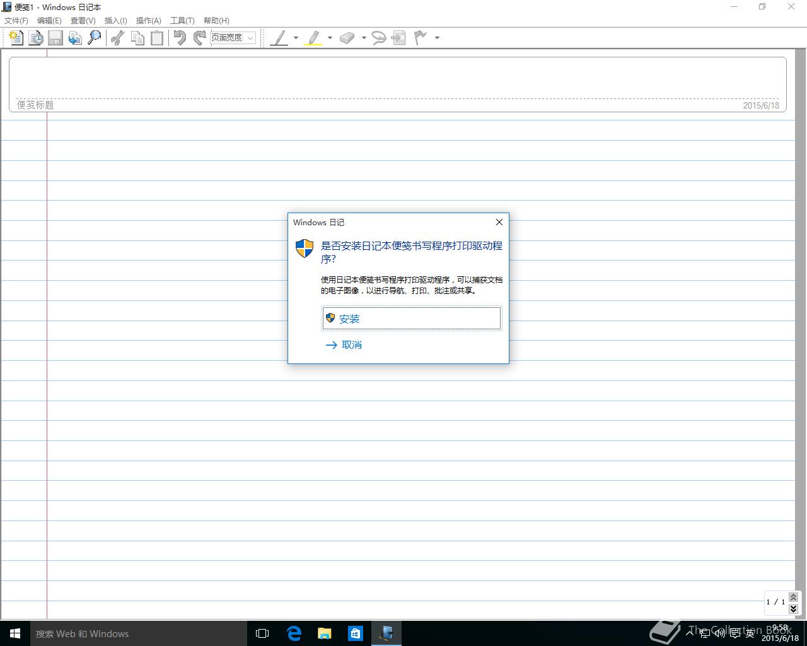Screen dimensions: 807x646
Task: Expand the flag color dropdown arrow
Action: pyautogui.click(x=437, y=38)
